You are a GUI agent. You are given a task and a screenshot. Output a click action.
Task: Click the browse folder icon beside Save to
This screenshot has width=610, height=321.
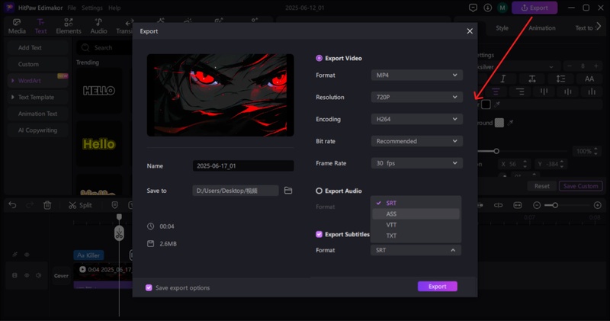pyautogui.click(x=288, y=191)
